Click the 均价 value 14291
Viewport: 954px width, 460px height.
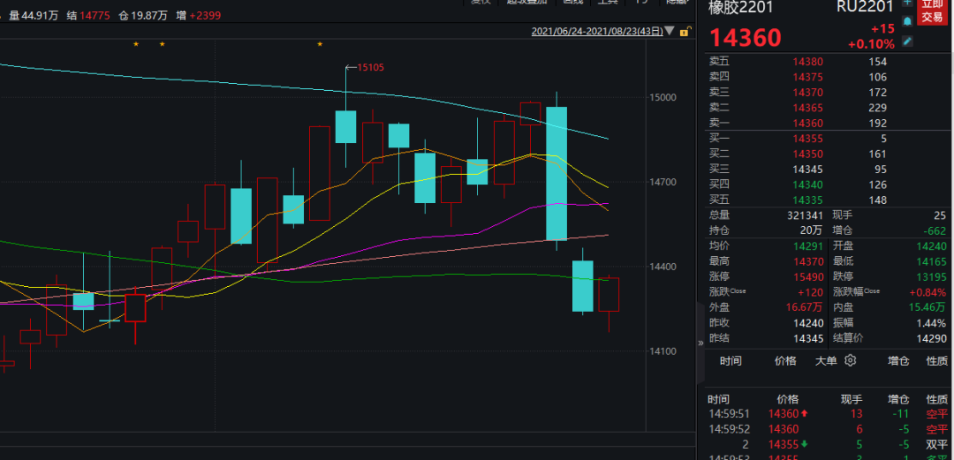coord(808,246)
